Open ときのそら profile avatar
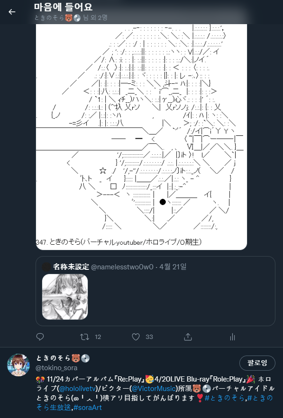 pos(18,365)
